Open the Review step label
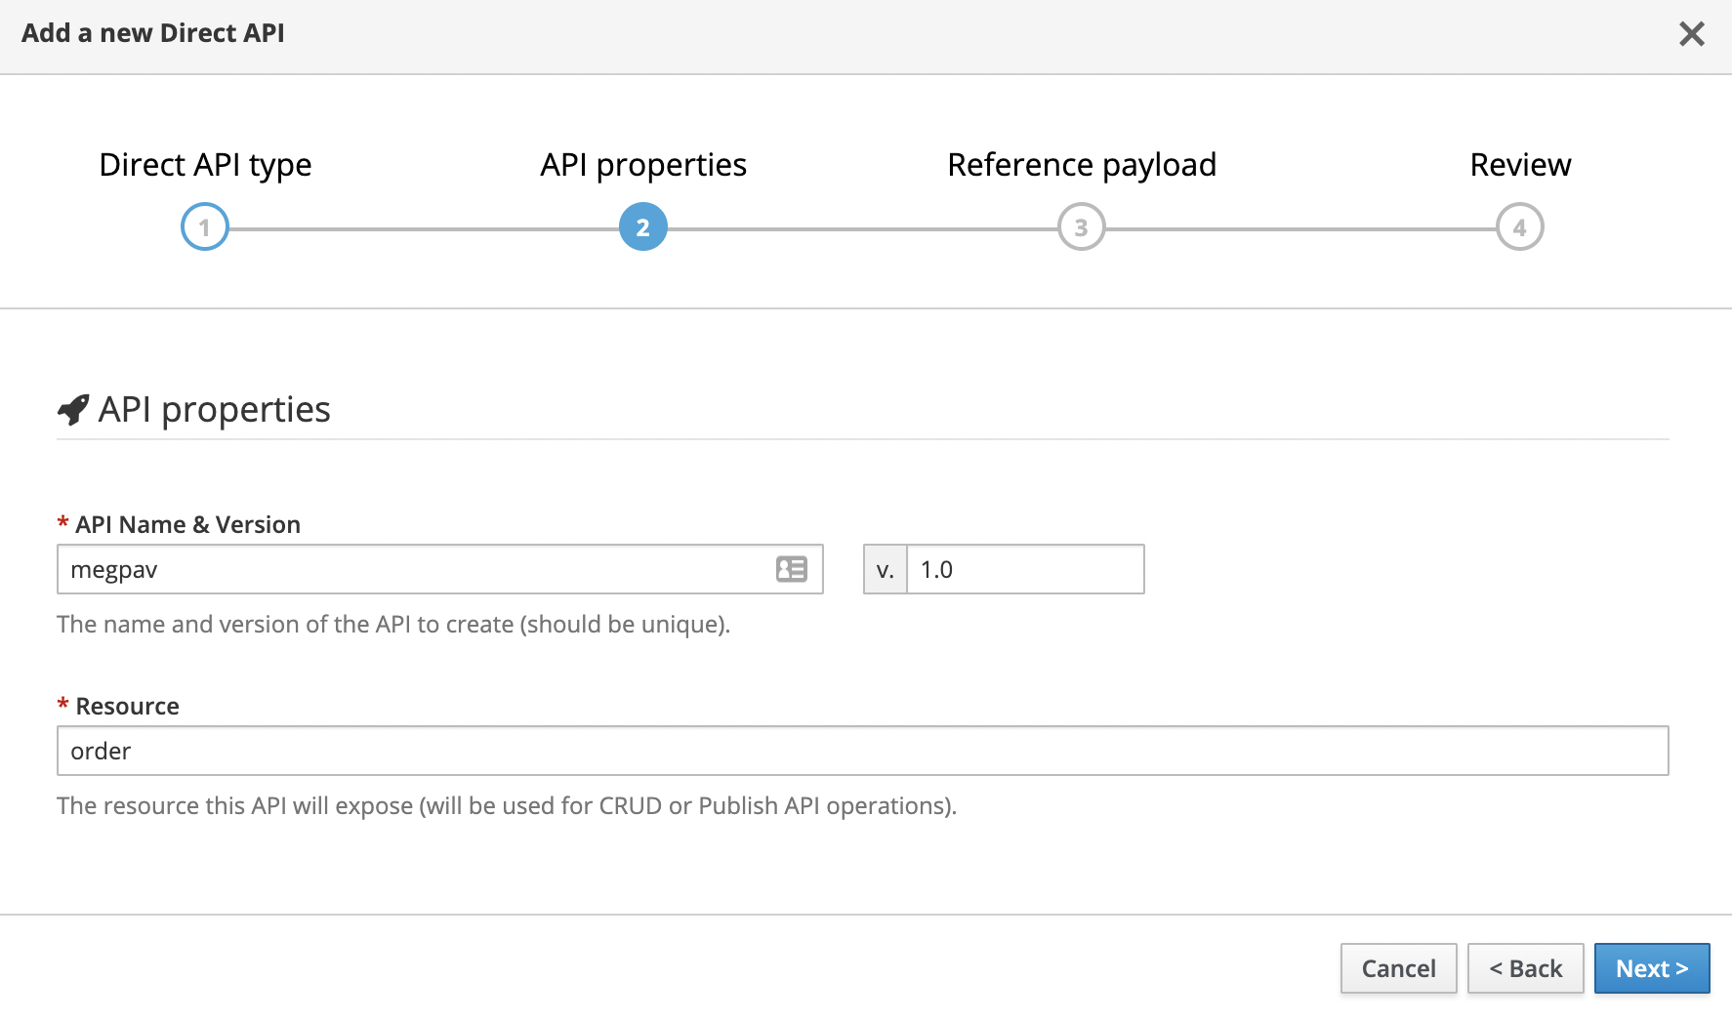1732x1021 pixels. point(1520,165)
